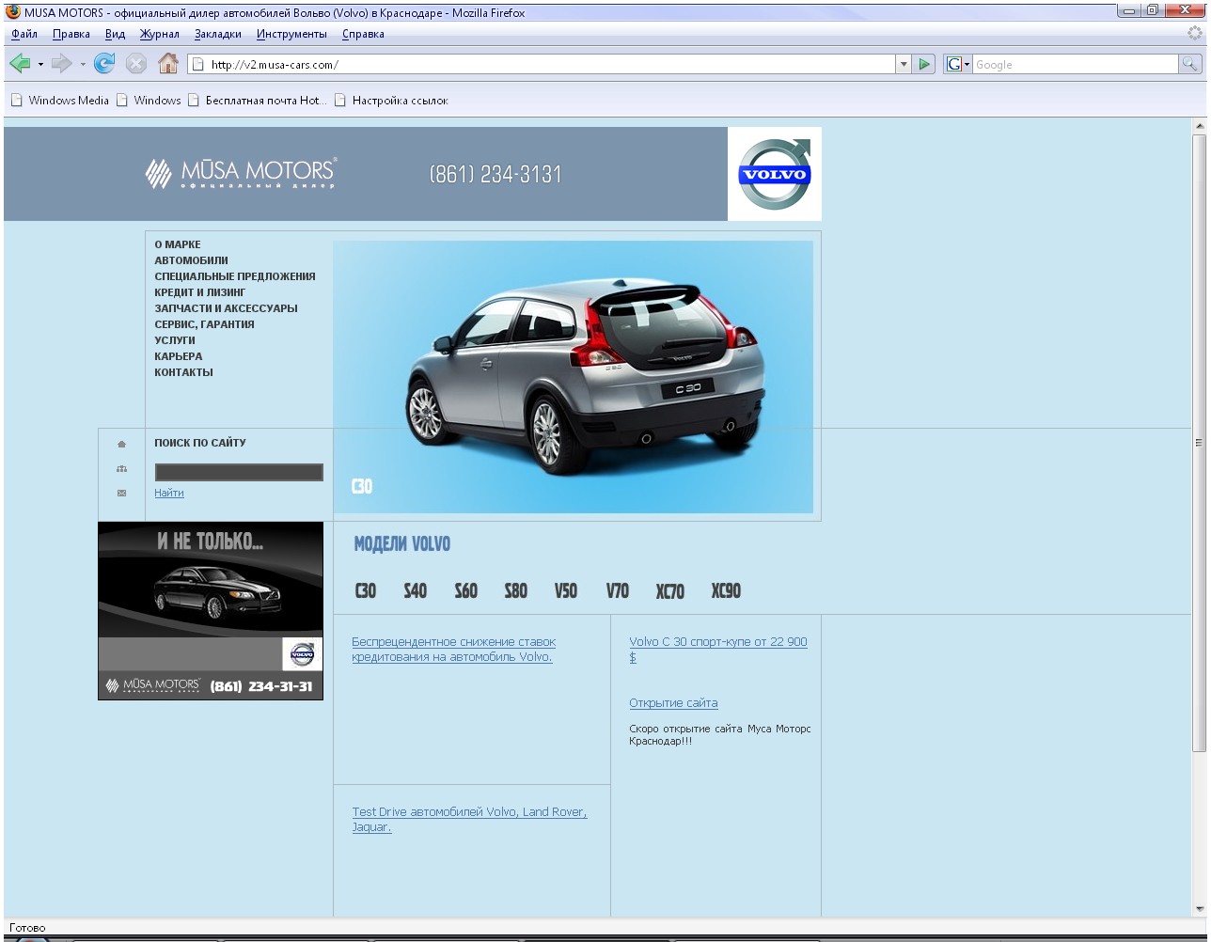The height and width of the screenshot is (942, 1211).
Task: Open the Закладки menu
Action: [217, 34]
